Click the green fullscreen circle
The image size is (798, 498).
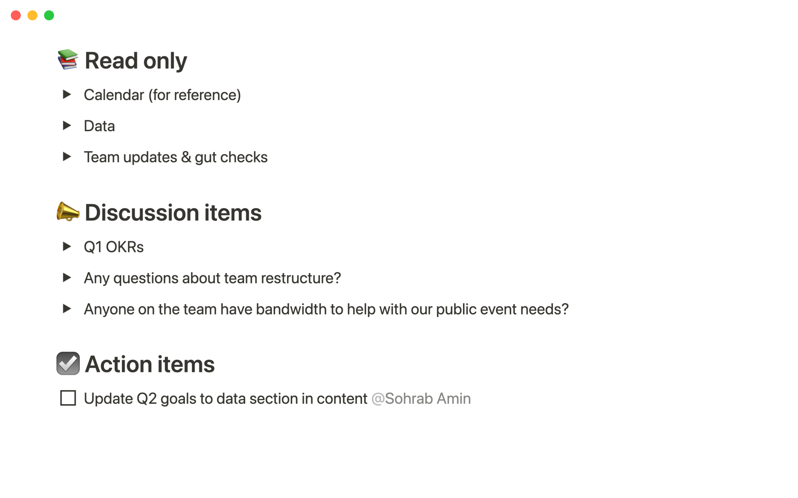(49, 15)
